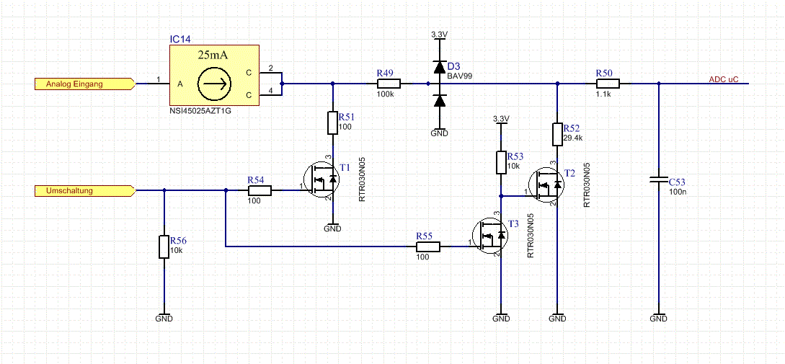Click the 3.3V power label above D3
The height and width of the screenshot is (364, 785).
click(x=440, y=35)
